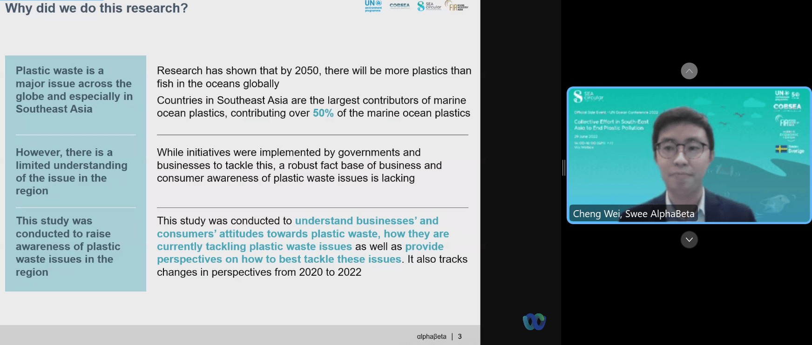This screenshot has width=812, height=345.
Task: Click the slide page number 3
Action: [460, 336]
